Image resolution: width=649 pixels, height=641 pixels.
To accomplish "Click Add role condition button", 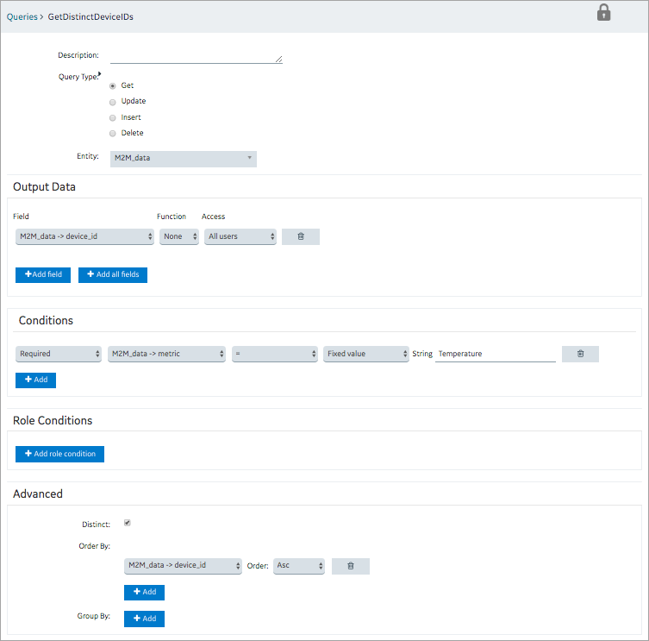I will [60, 454].
